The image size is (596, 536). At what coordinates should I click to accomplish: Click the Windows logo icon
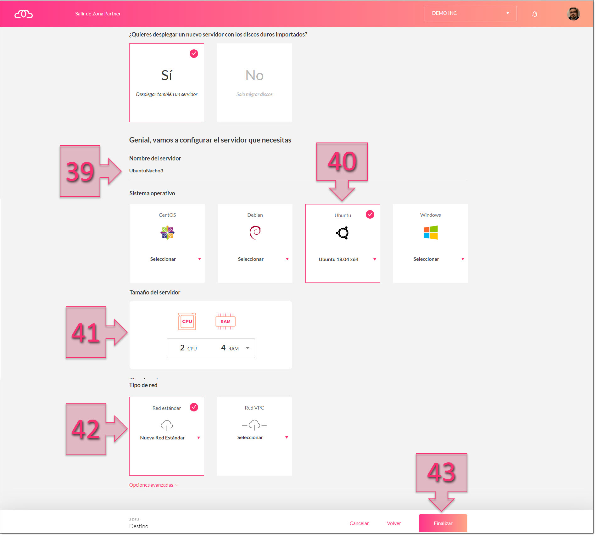(430, 233)
